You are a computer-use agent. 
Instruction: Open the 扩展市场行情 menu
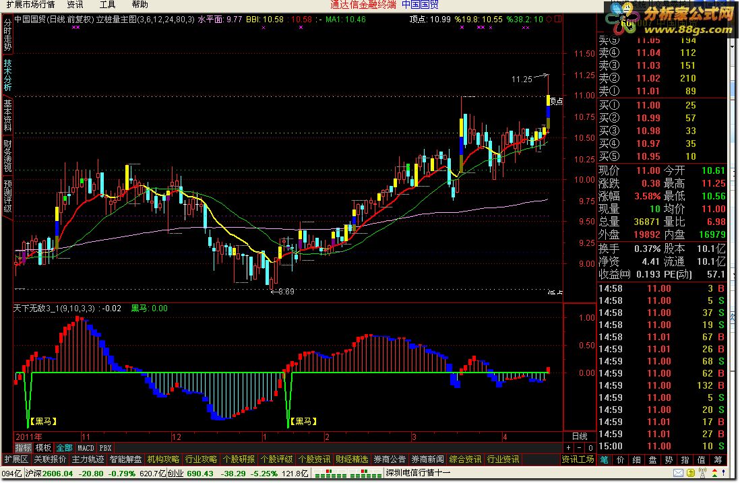tap(31, 5)
